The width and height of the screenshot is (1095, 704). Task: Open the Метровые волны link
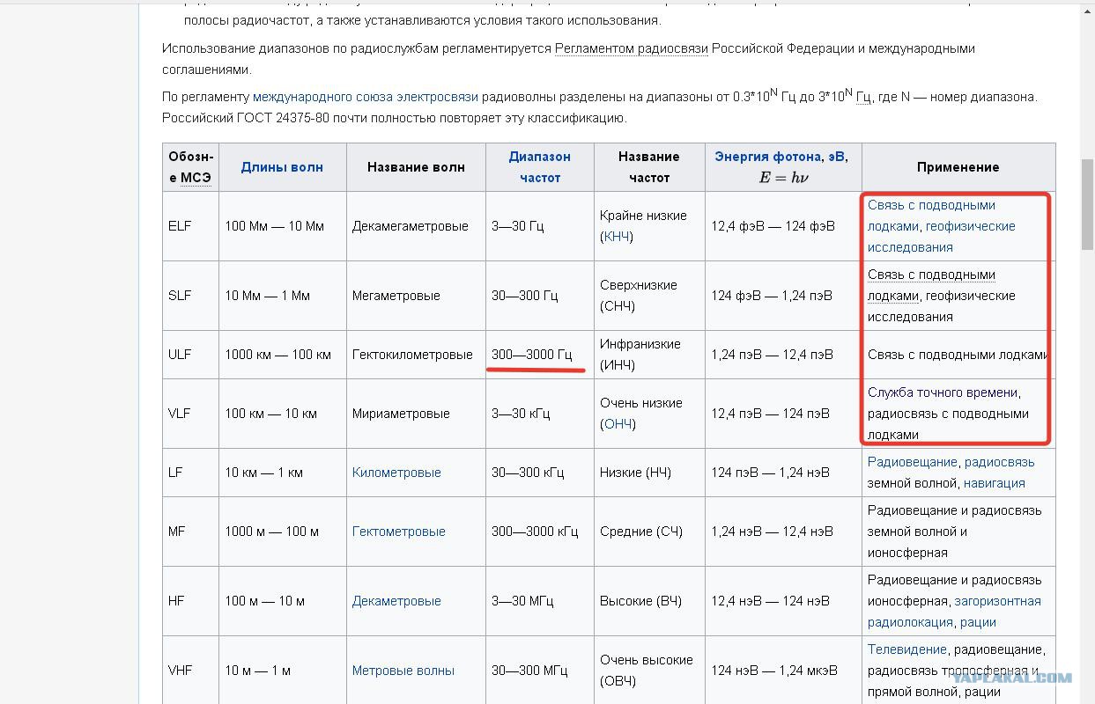(403, 671)
